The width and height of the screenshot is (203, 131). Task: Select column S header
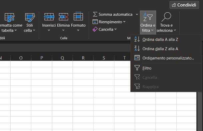click(104, 58)
